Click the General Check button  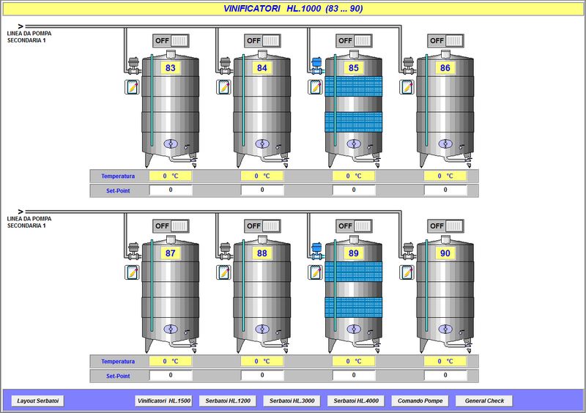coord(484,401)
